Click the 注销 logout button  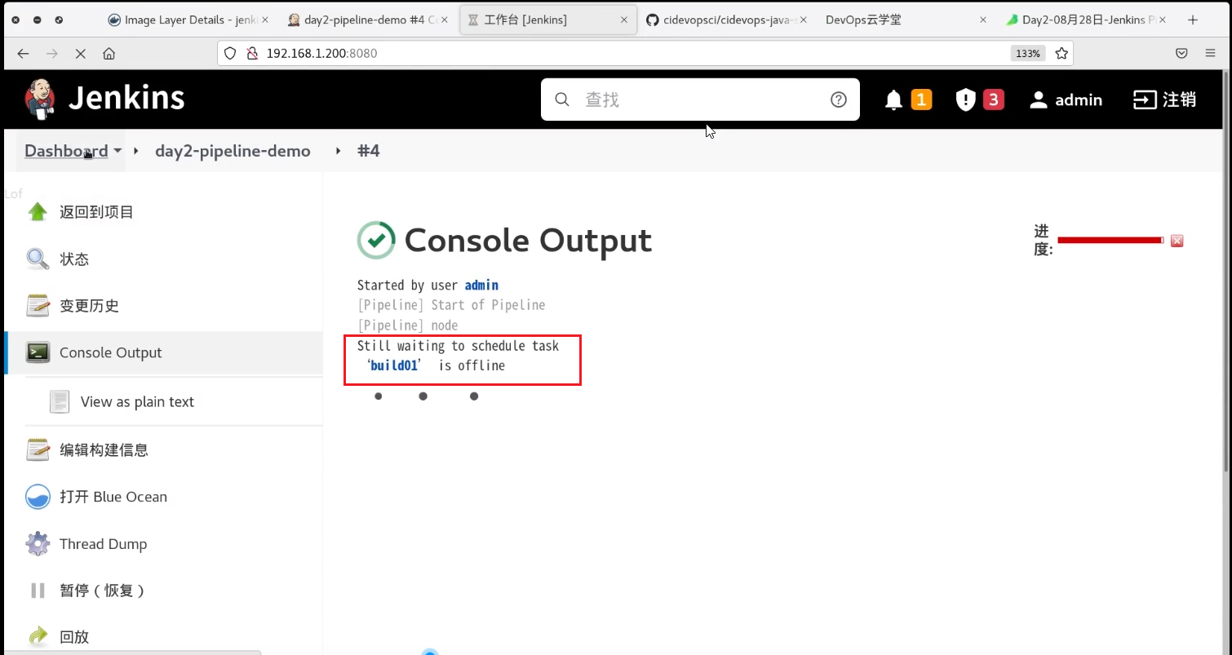(1165, 100)
